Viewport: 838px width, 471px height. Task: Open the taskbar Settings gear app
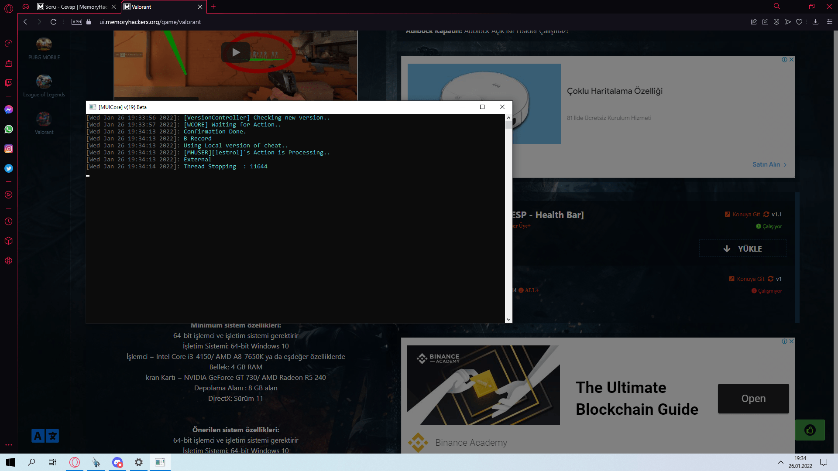[x=139, y=462]
